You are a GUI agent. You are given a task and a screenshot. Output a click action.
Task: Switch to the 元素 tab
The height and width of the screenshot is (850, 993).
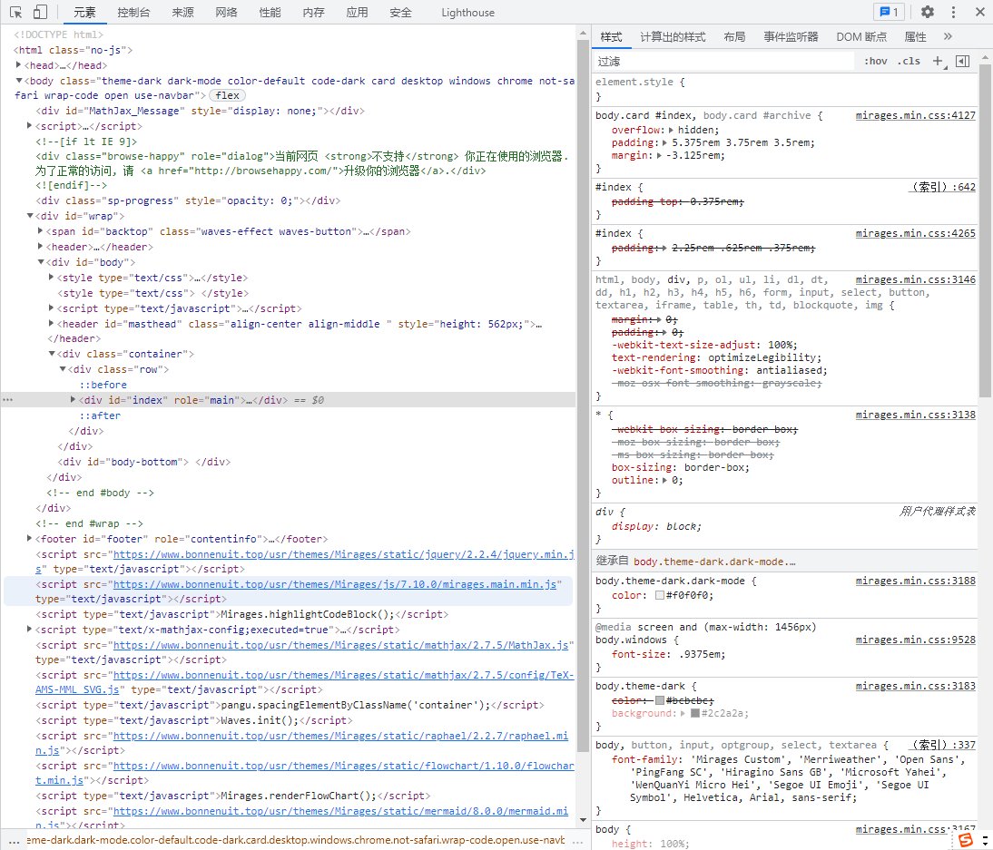pyautogui.click(x=84, y=12)
